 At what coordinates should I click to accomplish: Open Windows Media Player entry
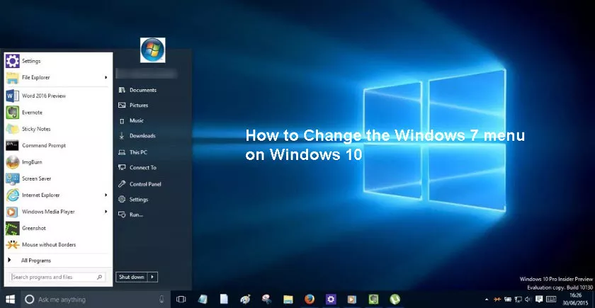[x=58, y=212]
